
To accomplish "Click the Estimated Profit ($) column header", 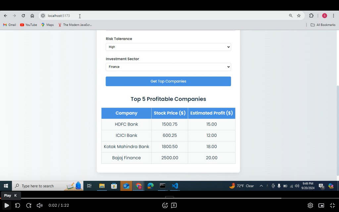I will click(212, 113).
